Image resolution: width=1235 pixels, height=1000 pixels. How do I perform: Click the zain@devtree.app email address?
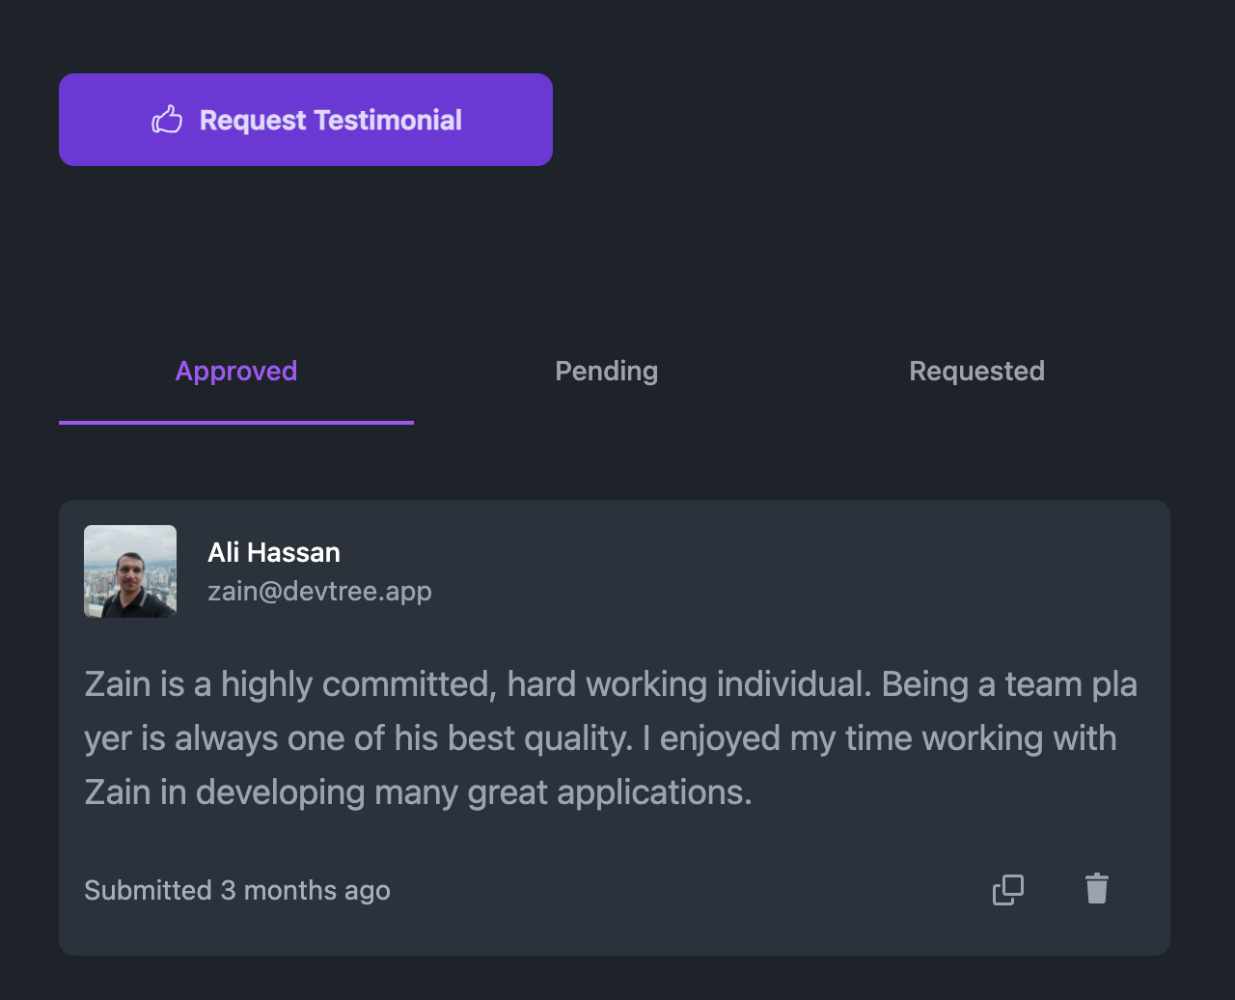[319, 591]
